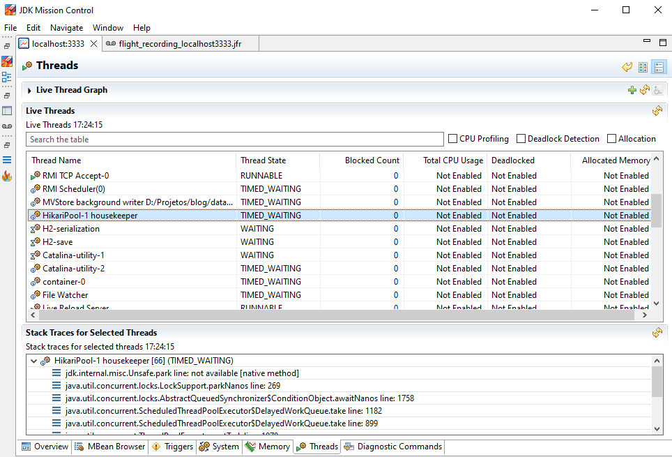Switch to the Overview tab
672x457 pixels.
(x=45, y=447)
